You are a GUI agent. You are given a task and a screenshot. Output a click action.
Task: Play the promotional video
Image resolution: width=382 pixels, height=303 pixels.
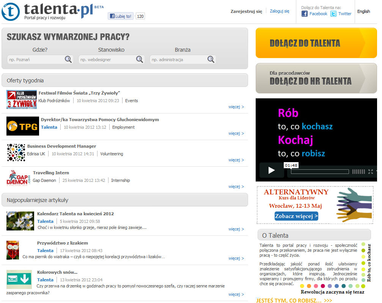tap(271, 170)
